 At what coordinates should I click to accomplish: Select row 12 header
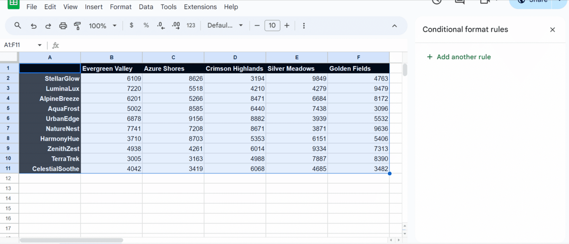[9, 179]
